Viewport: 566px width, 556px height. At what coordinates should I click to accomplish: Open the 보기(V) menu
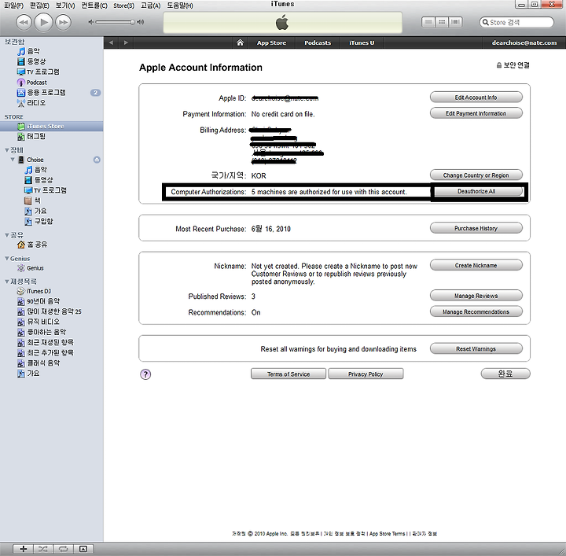[x=65, y=6]
